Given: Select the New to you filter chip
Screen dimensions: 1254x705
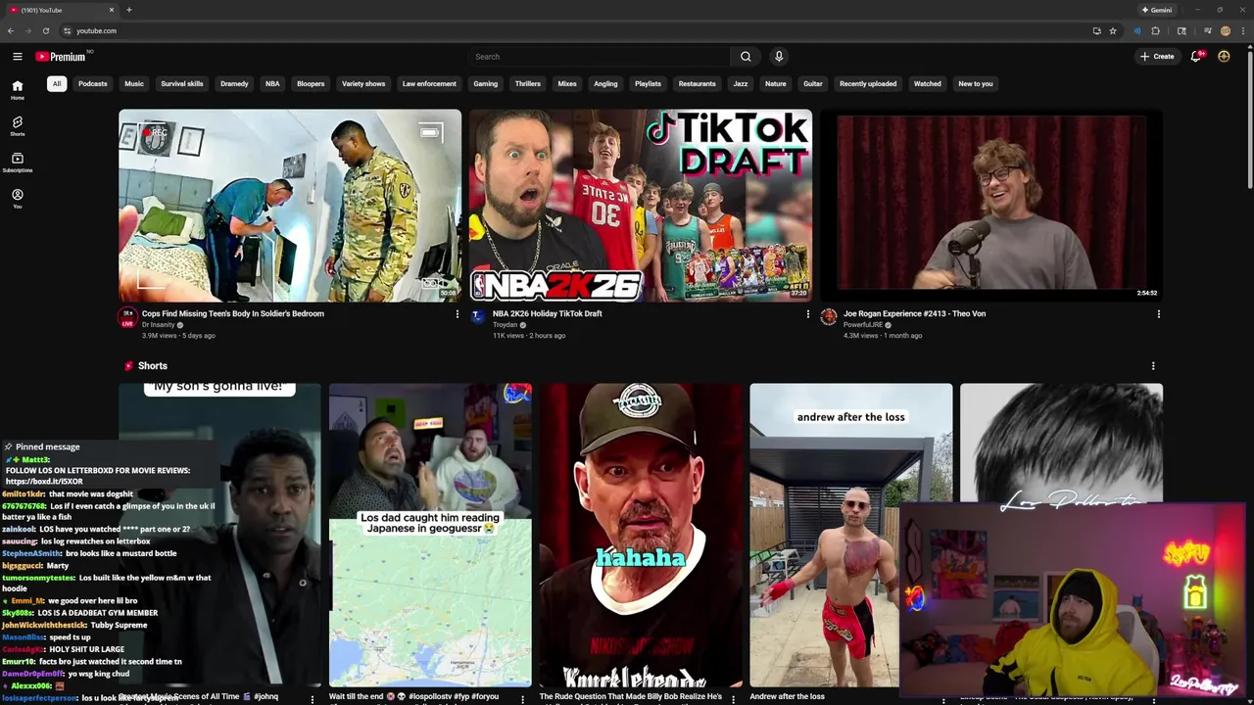Looking at the screenshot, I should click(x=976, y=83).
